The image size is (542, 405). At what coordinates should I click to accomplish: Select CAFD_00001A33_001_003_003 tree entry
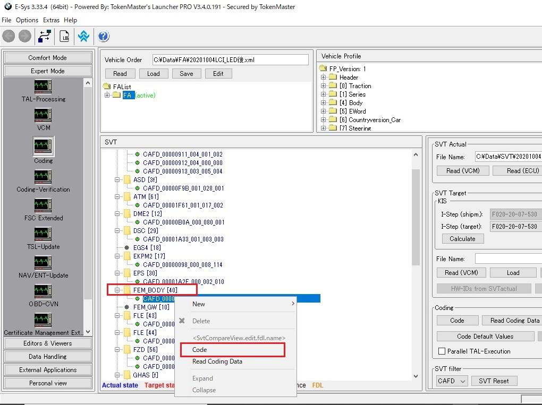click(183, 239)
